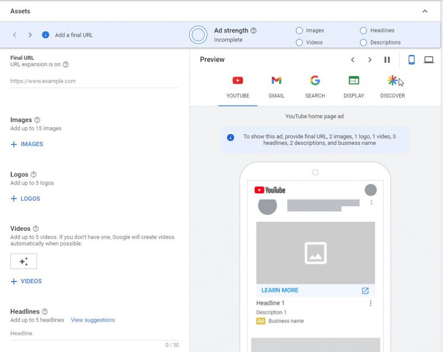Click the YouTube logo in phone preview
443x352 pixels.
[x=270, y=190]
